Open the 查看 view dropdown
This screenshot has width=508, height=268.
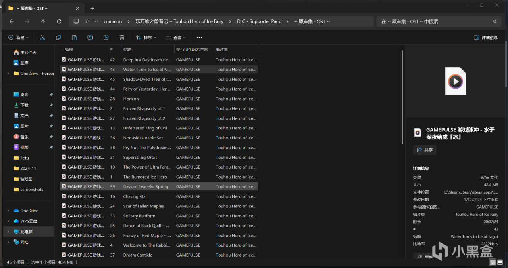(175, 38)
